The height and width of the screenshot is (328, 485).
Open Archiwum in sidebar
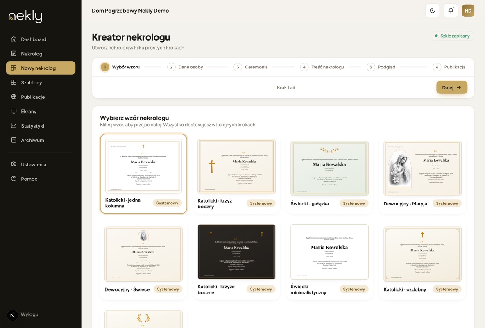[41, 140]
